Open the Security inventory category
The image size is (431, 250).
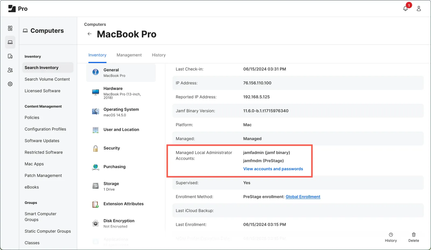point(112,148)
